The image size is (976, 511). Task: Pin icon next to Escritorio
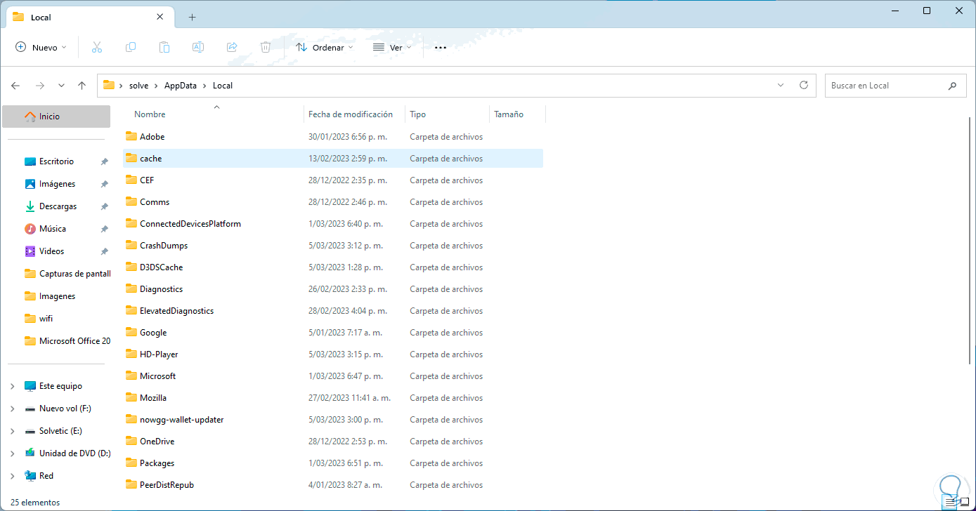pos(104,161)
